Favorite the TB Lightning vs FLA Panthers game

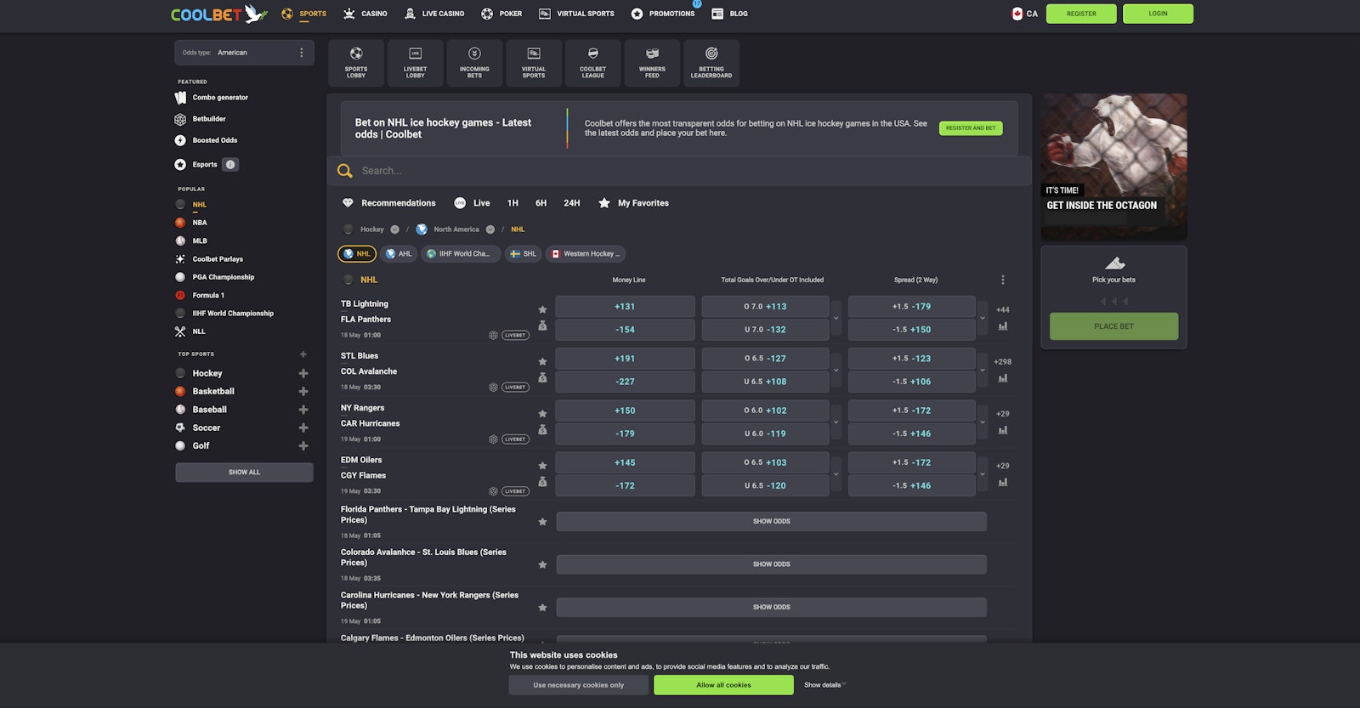pos(542,309)
